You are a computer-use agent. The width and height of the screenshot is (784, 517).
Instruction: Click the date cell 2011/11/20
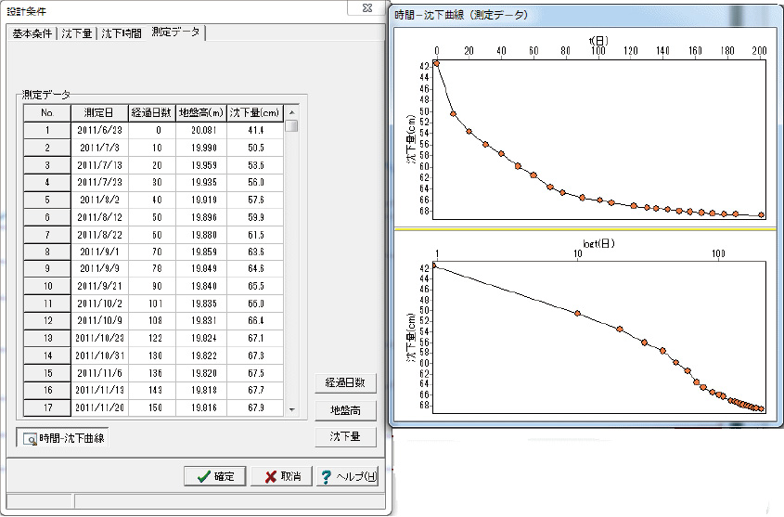pos(99,407)
